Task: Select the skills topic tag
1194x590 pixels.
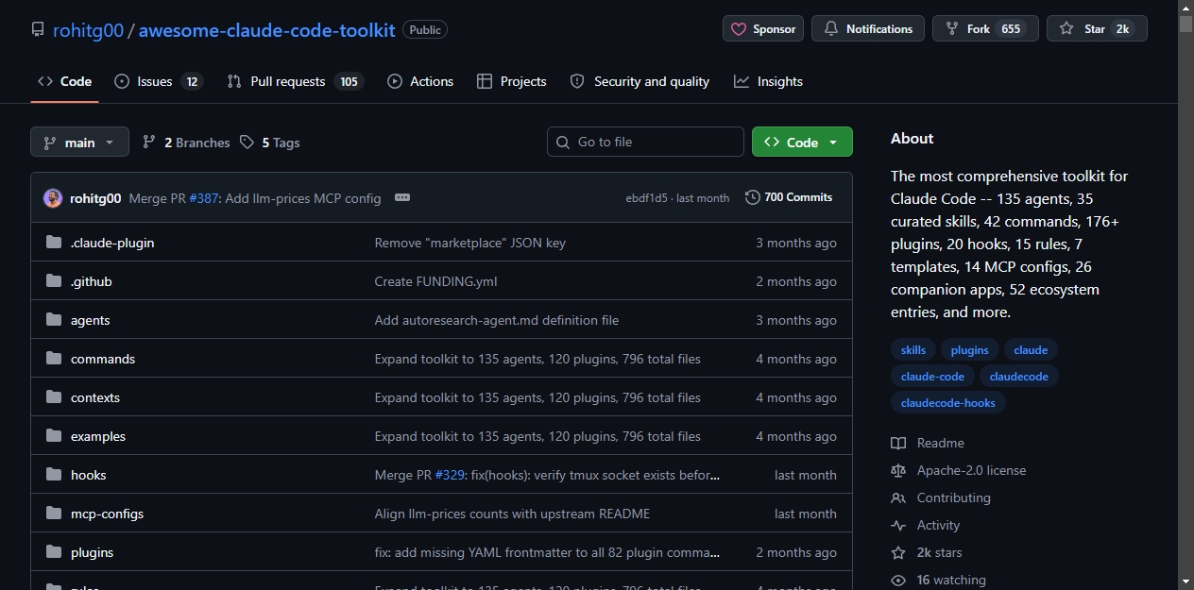Action: 913,349
